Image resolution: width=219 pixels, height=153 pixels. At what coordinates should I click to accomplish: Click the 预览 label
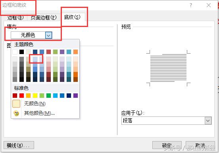(x=126, y=27)
